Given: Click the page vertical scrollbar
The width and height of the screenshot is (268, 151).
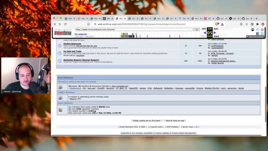Looking at the screenshot, I should [x=265, y=104].
